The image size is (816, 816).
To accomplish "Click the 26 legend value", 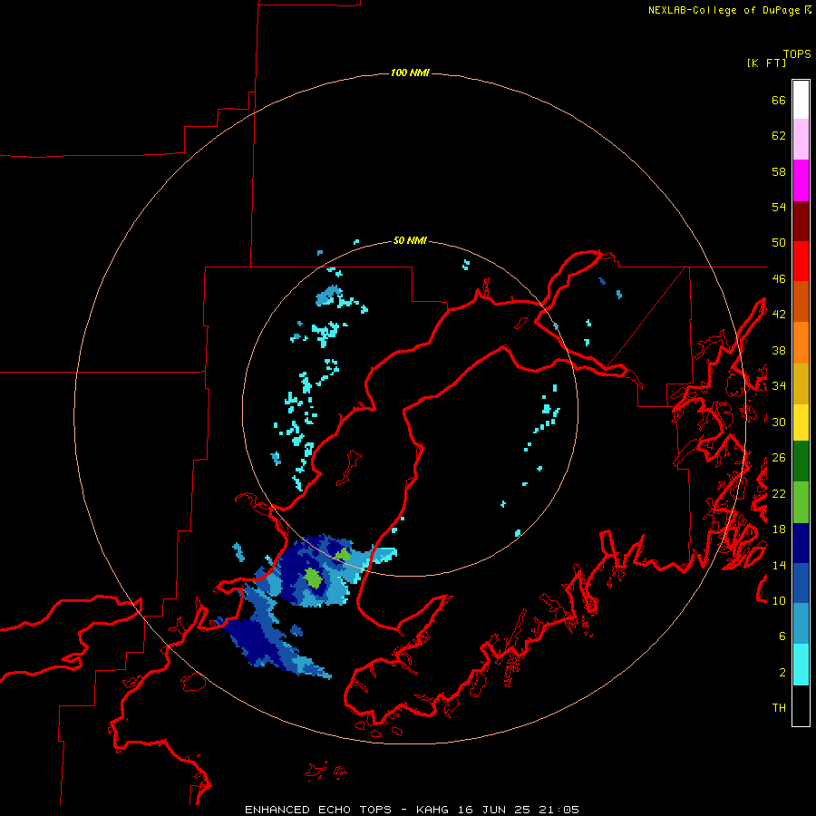I will (779, 458).
